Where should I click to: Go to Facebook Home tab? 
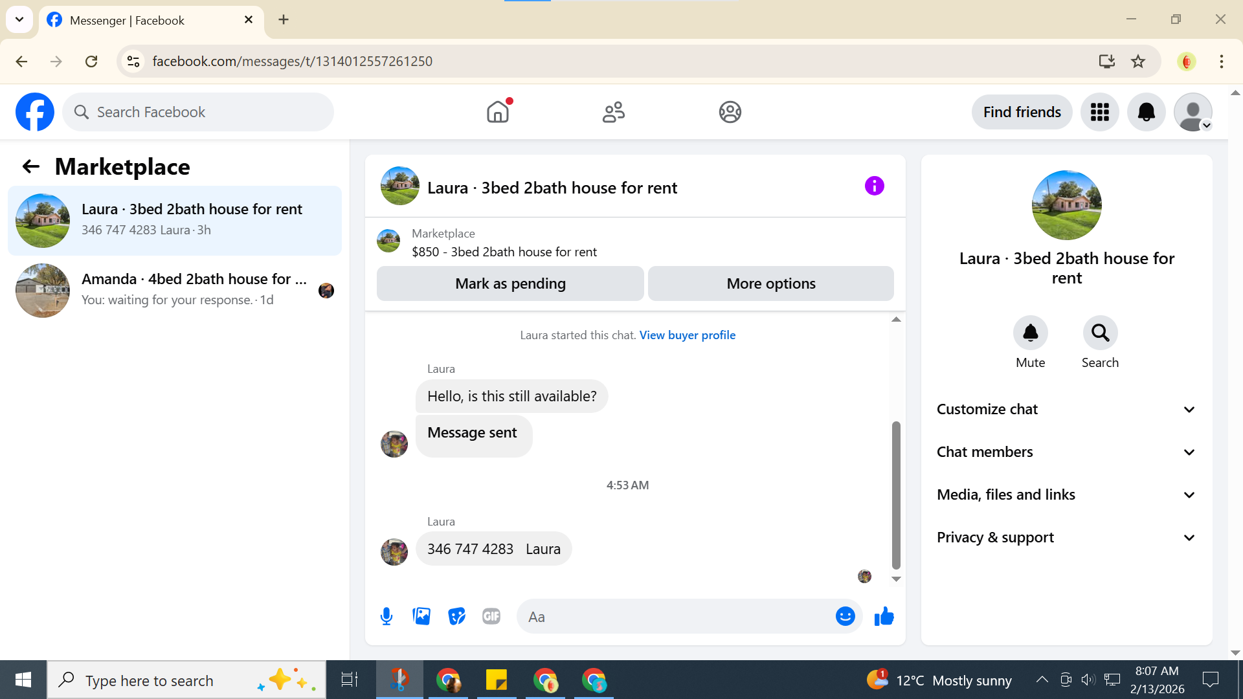(498, 112)
